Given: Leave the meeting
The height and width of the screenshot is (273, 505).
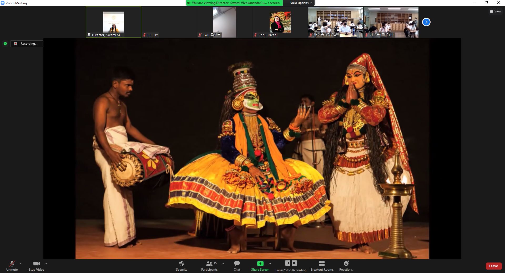Looking at the screenshot, I should point(493,266).
